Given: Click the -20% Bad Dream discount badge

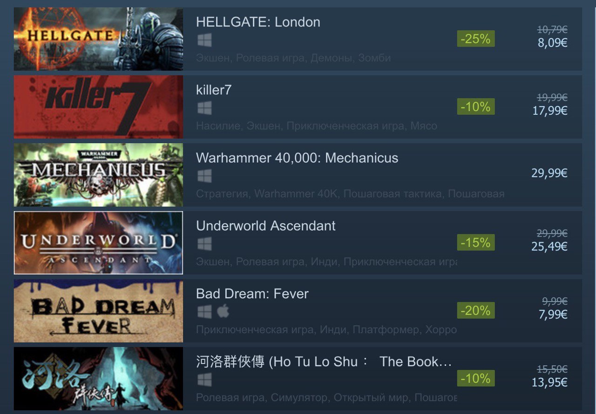Looking at the screenshot, I should (475, 310).
